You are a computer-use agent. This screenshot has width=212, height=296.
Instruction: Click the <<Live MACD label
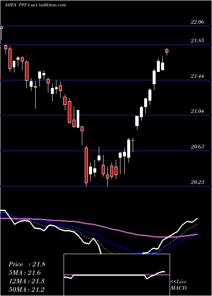tap(179, 285)
